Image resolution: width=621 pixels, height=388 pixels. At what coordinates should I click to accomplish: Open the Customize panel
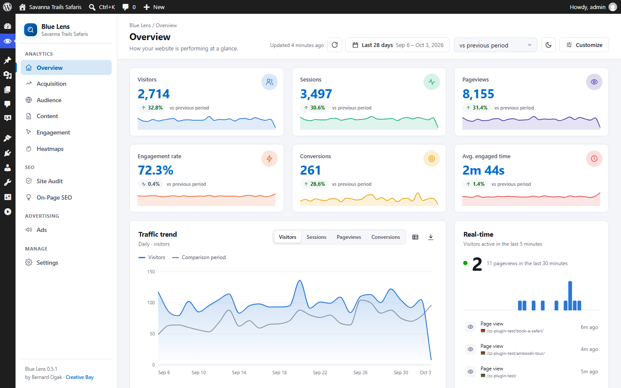coord(584,45)
